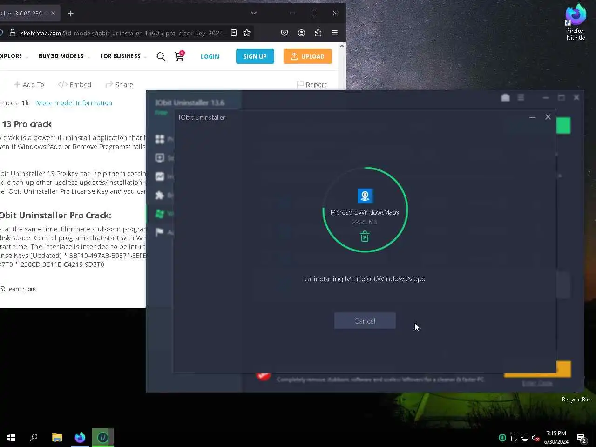Click the page scrollbar up arrow
The image size is (596, 447).
(x=342, y=46)
